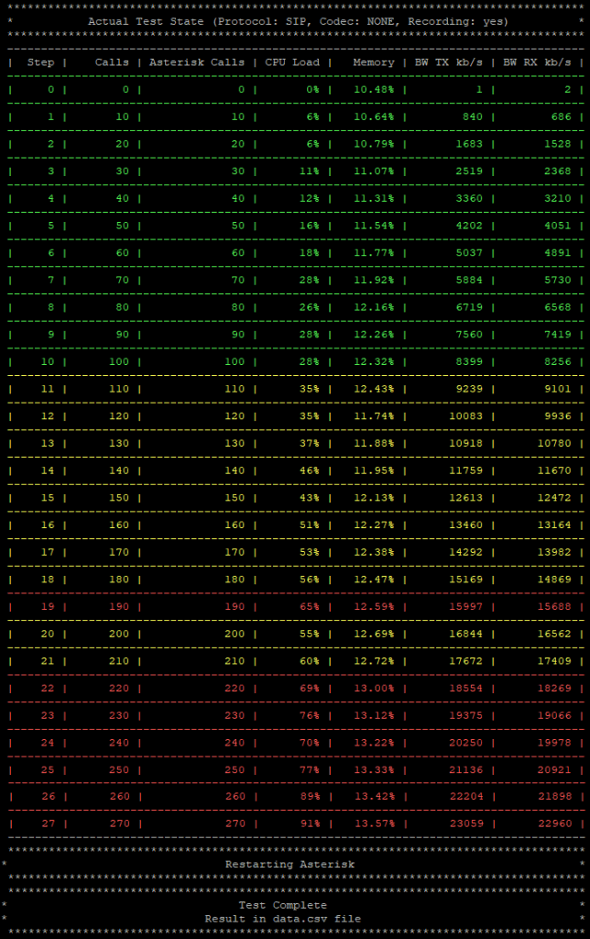The width and height of the screenshot is (590, 939).
Task: Click red CPU load value 65%
Action: click(x=310, y=607)
